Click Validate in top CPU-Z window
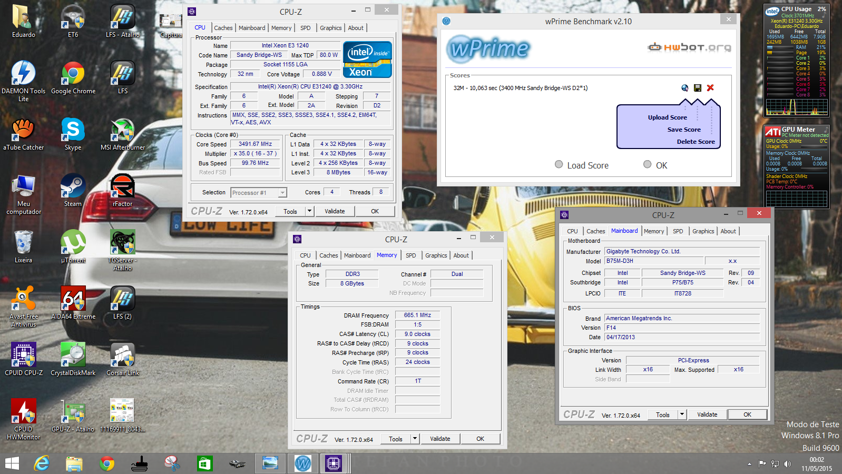 click(335, 211)
